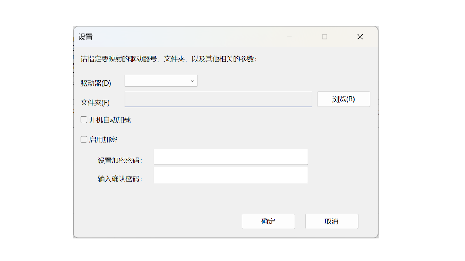The image size is (465, 261).
Task: Open browse dialog for folder selection
Action: click(343, 99)
